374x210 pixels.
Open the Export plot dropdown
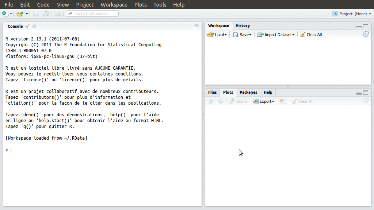click(x=264, y=101)
